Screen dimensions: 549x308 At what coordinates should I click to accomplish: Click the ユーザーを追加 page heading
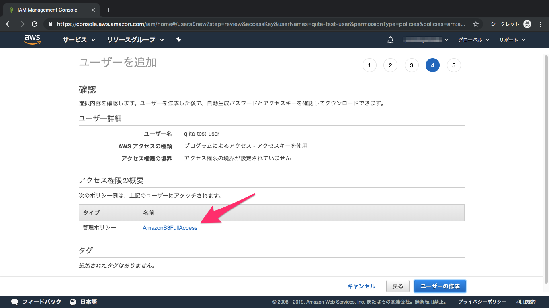[x=118, y=62]
